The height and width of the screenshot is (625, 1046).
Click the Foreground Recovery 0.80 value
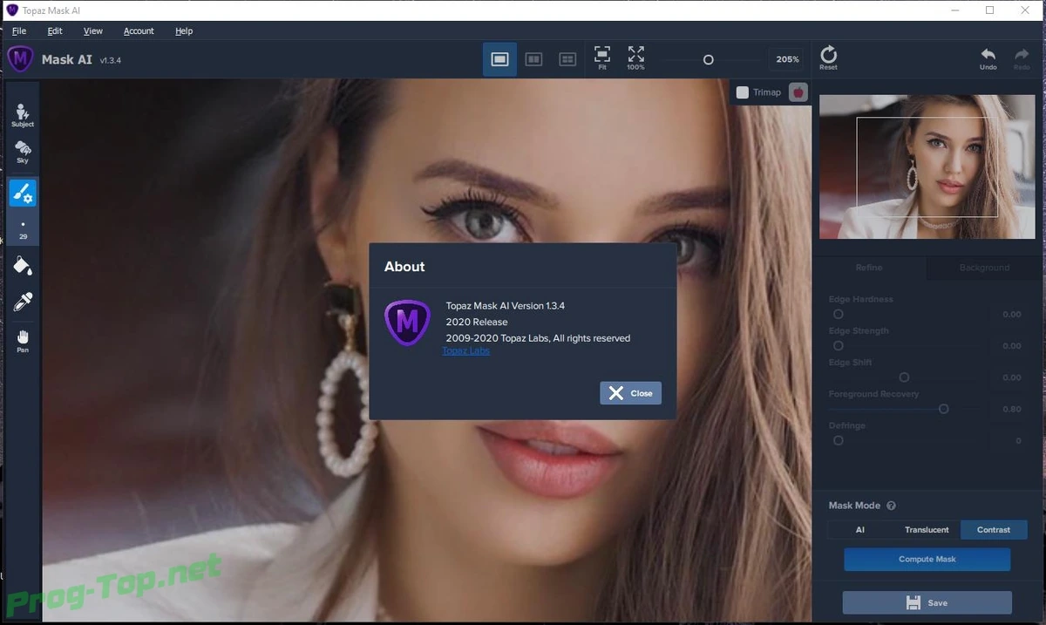pyautogui.click(x=1009, y=409)
